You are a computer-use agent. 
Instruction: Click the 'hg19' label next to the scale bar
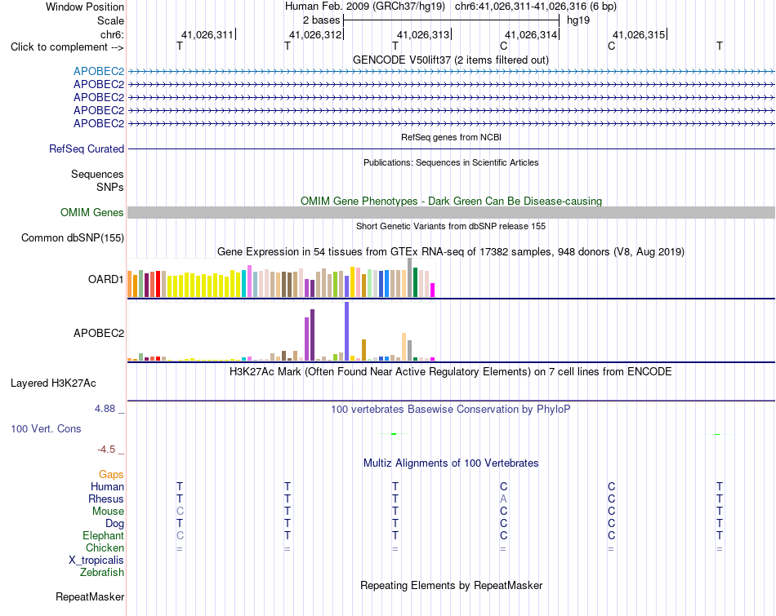578,20
